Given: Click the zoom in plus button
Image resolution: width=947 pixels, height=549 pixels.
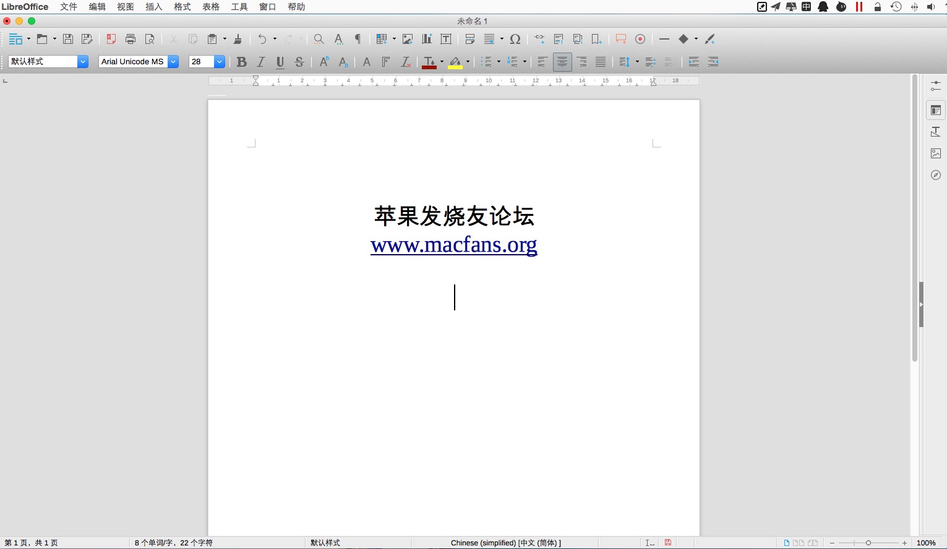Looking at the screenshot, I should [x=904, y=543].
